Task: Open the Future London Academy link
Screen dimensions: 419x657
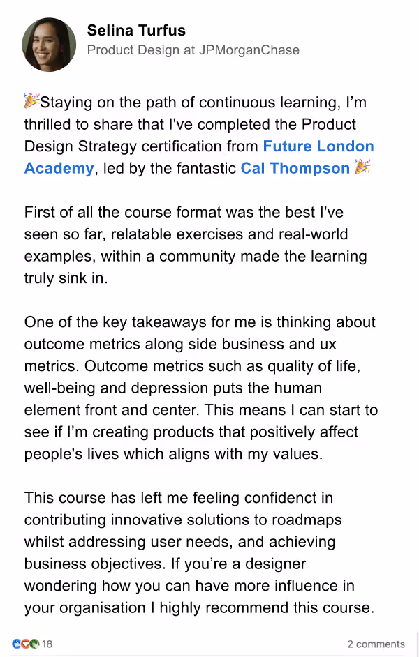Action: pyautogui.click(x=318, y=146)
